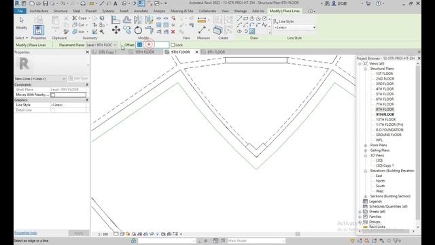Collapse the Structural Plans tree node
Screen dimensions: 435x245
[x=366, y=69]
